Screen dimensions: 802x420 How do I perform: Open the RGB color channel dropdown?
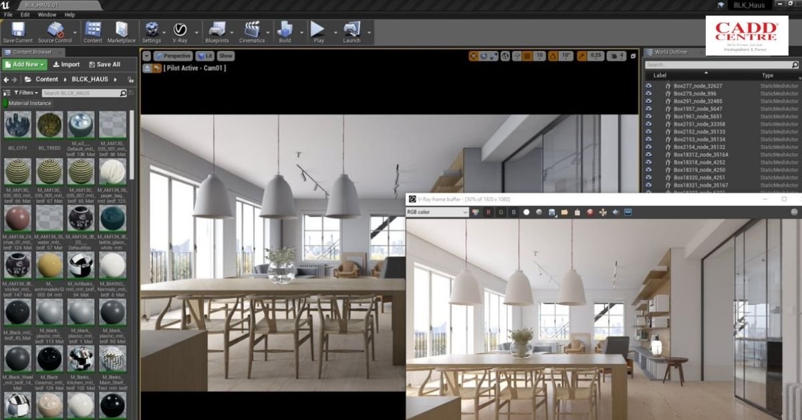pyautogui.click(x=437, y=212)
